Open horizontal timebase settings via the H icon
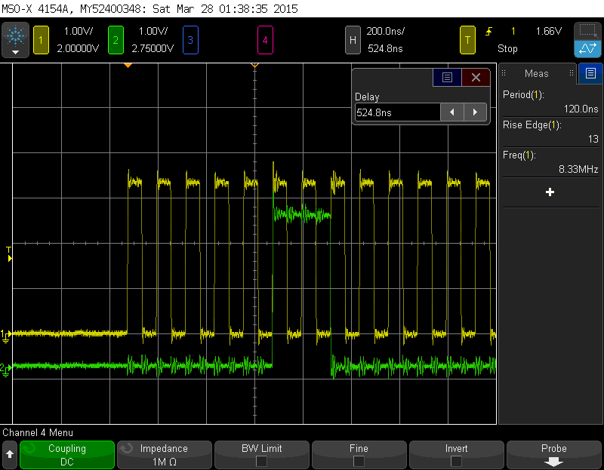Screen dimensions: 604x470 (x=353, y=41)
